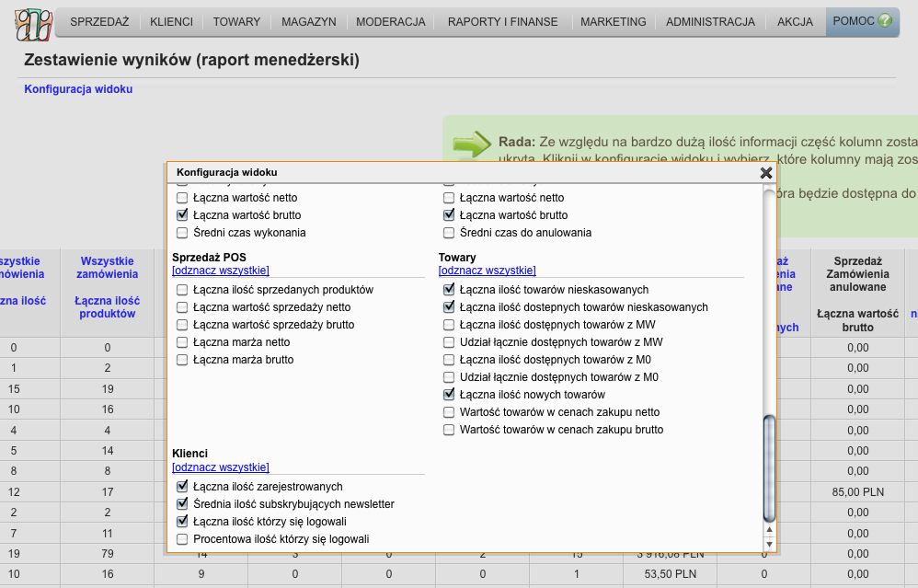Enable Łączna wartość sprzedaży brutto
918x588 pixels.
[x=182, y=325]
